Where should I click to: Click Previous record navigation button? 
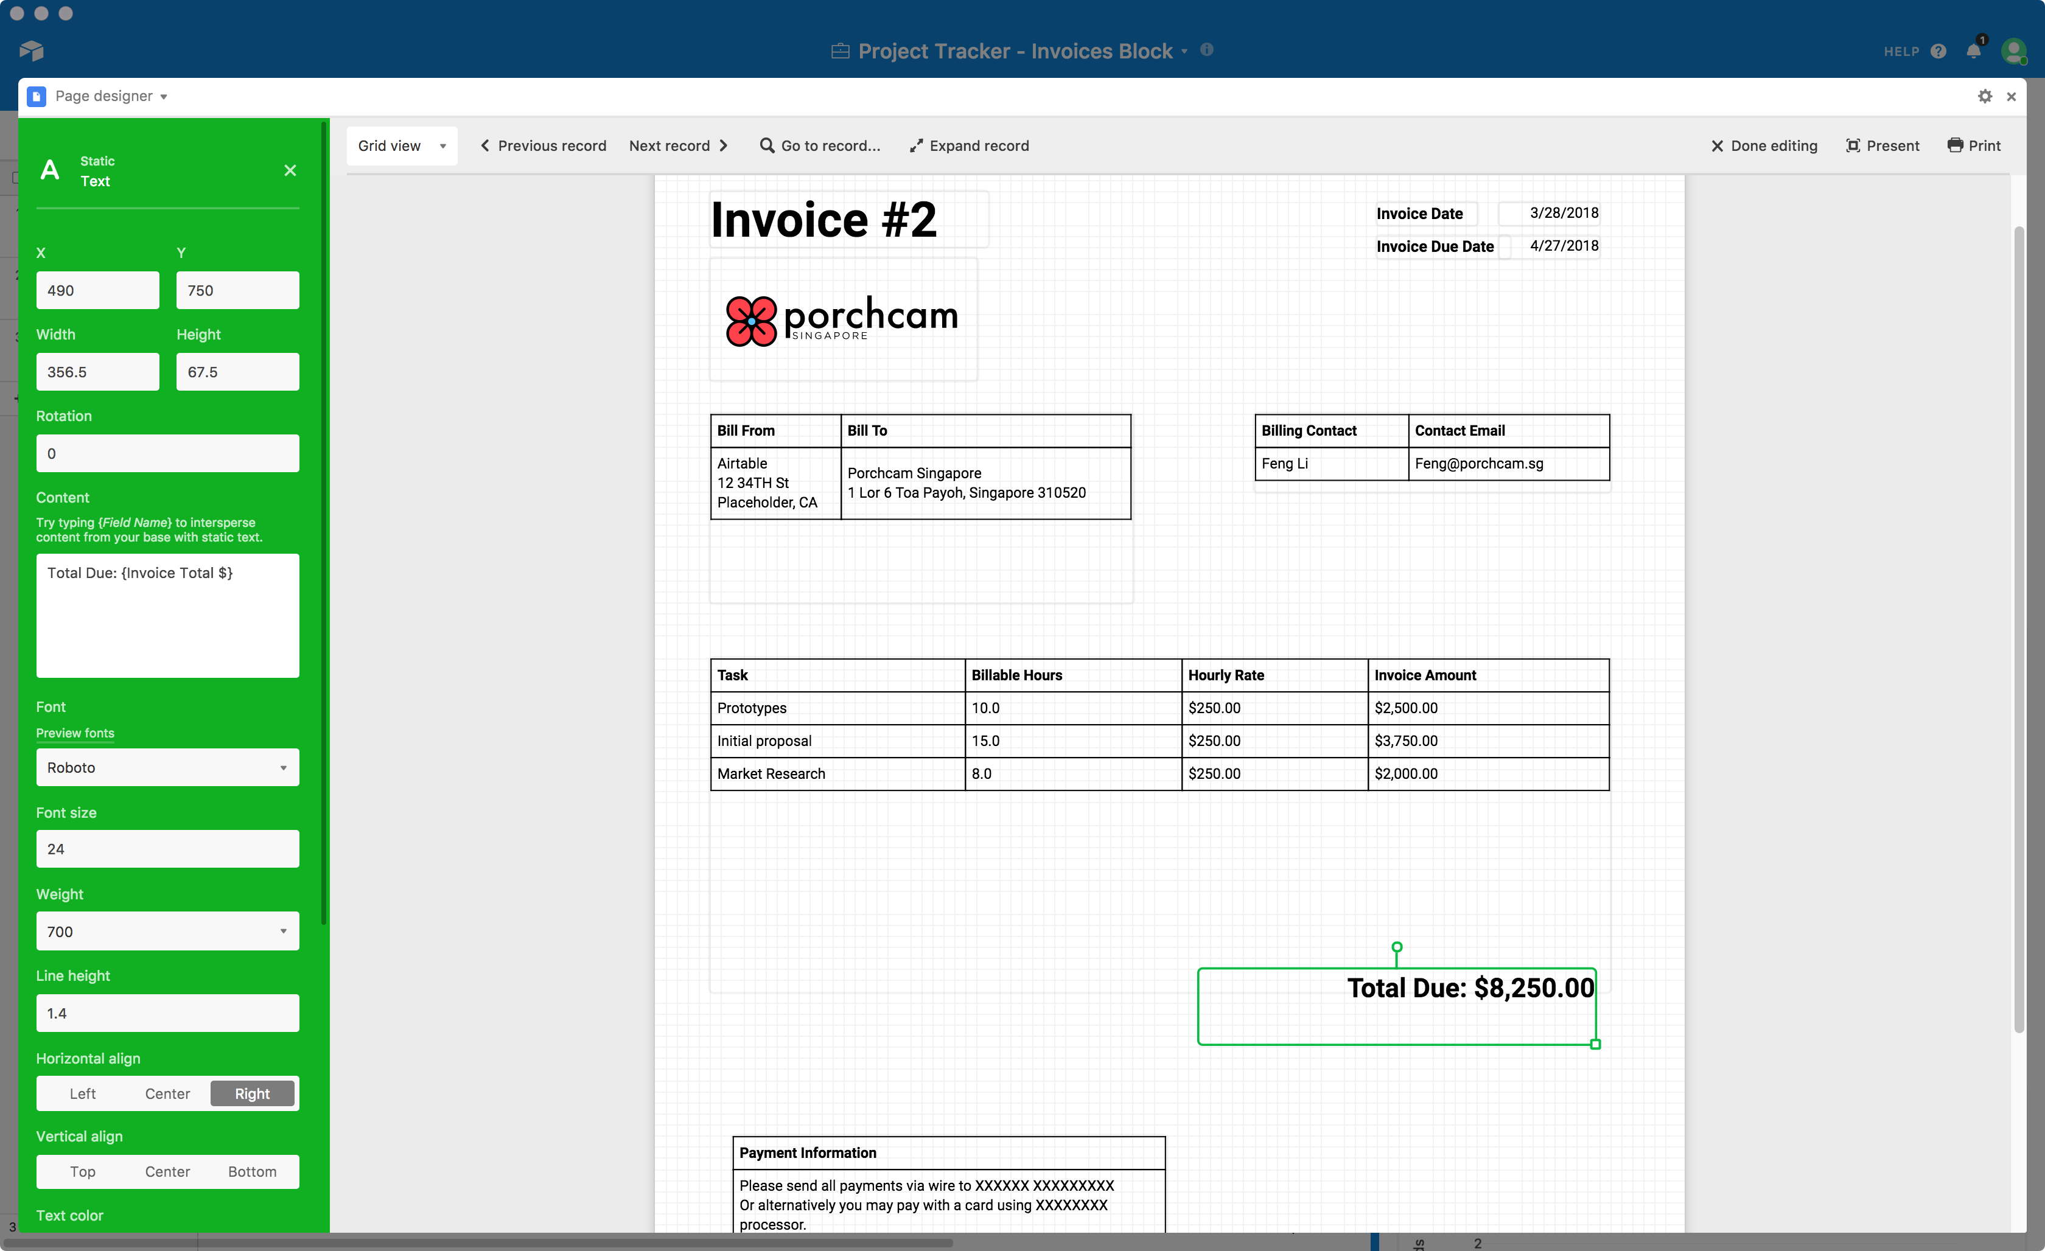(542, 145)
